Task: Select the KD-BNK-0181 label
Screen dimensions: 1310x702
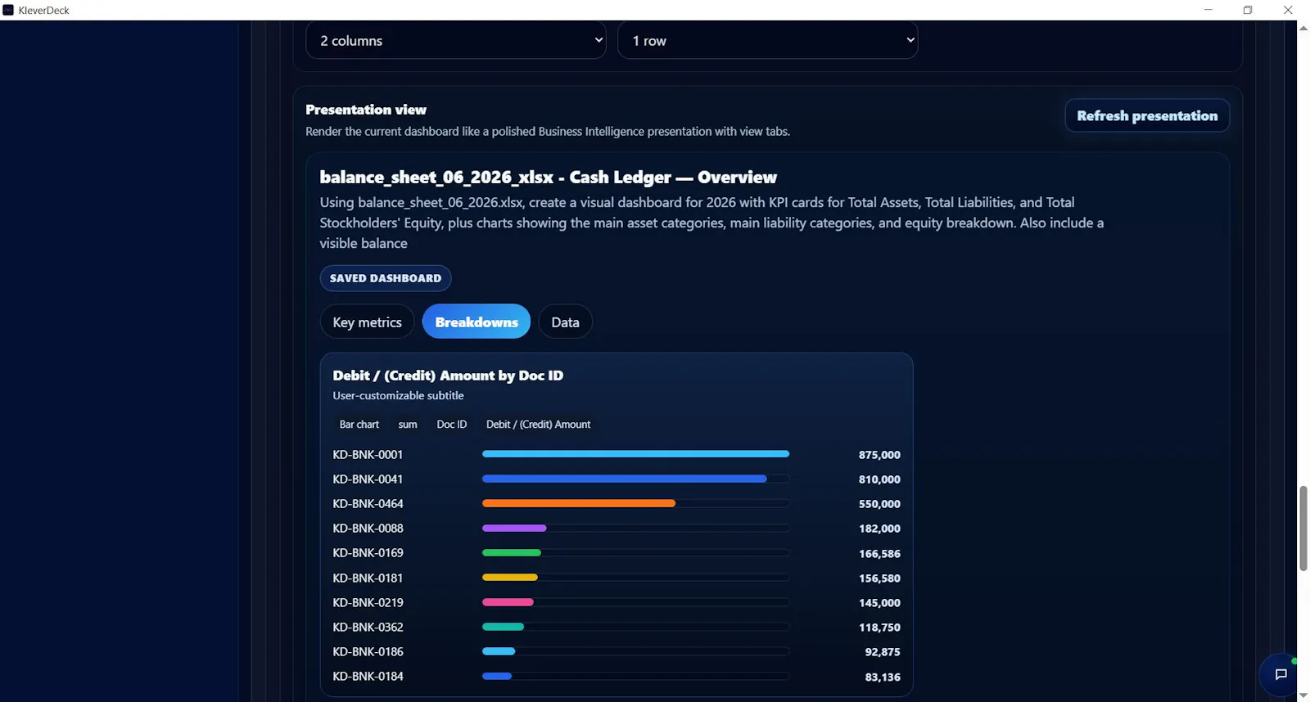Action: pos(368,578)
